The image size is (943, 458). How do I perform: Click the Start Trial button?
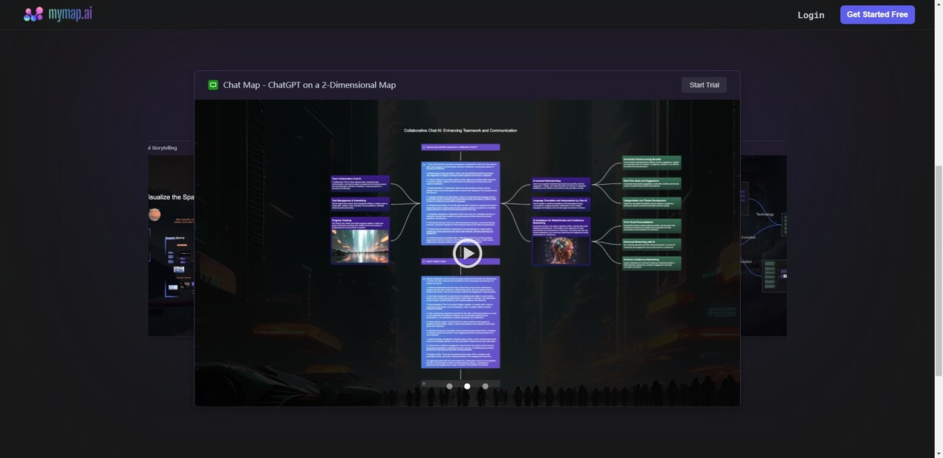(x=704, y=85)
